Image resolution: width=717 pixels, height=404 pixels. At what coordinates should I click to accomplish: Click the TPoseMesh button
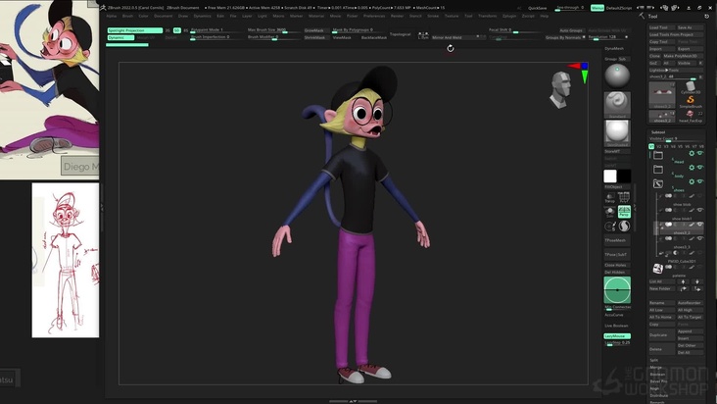(x=617, y=240)
